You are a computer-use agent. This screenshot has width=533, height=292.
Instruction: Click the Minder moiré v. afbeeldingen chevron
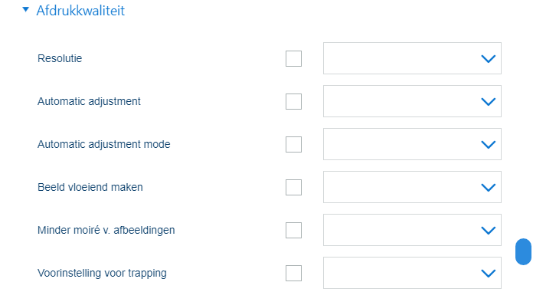click(x=488, y=231)
